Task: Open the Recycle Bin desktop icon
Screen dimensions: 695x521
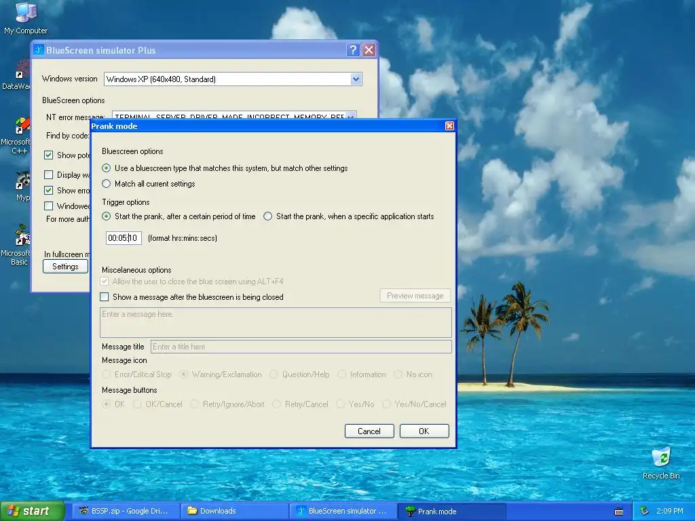Action: point(661,463)
